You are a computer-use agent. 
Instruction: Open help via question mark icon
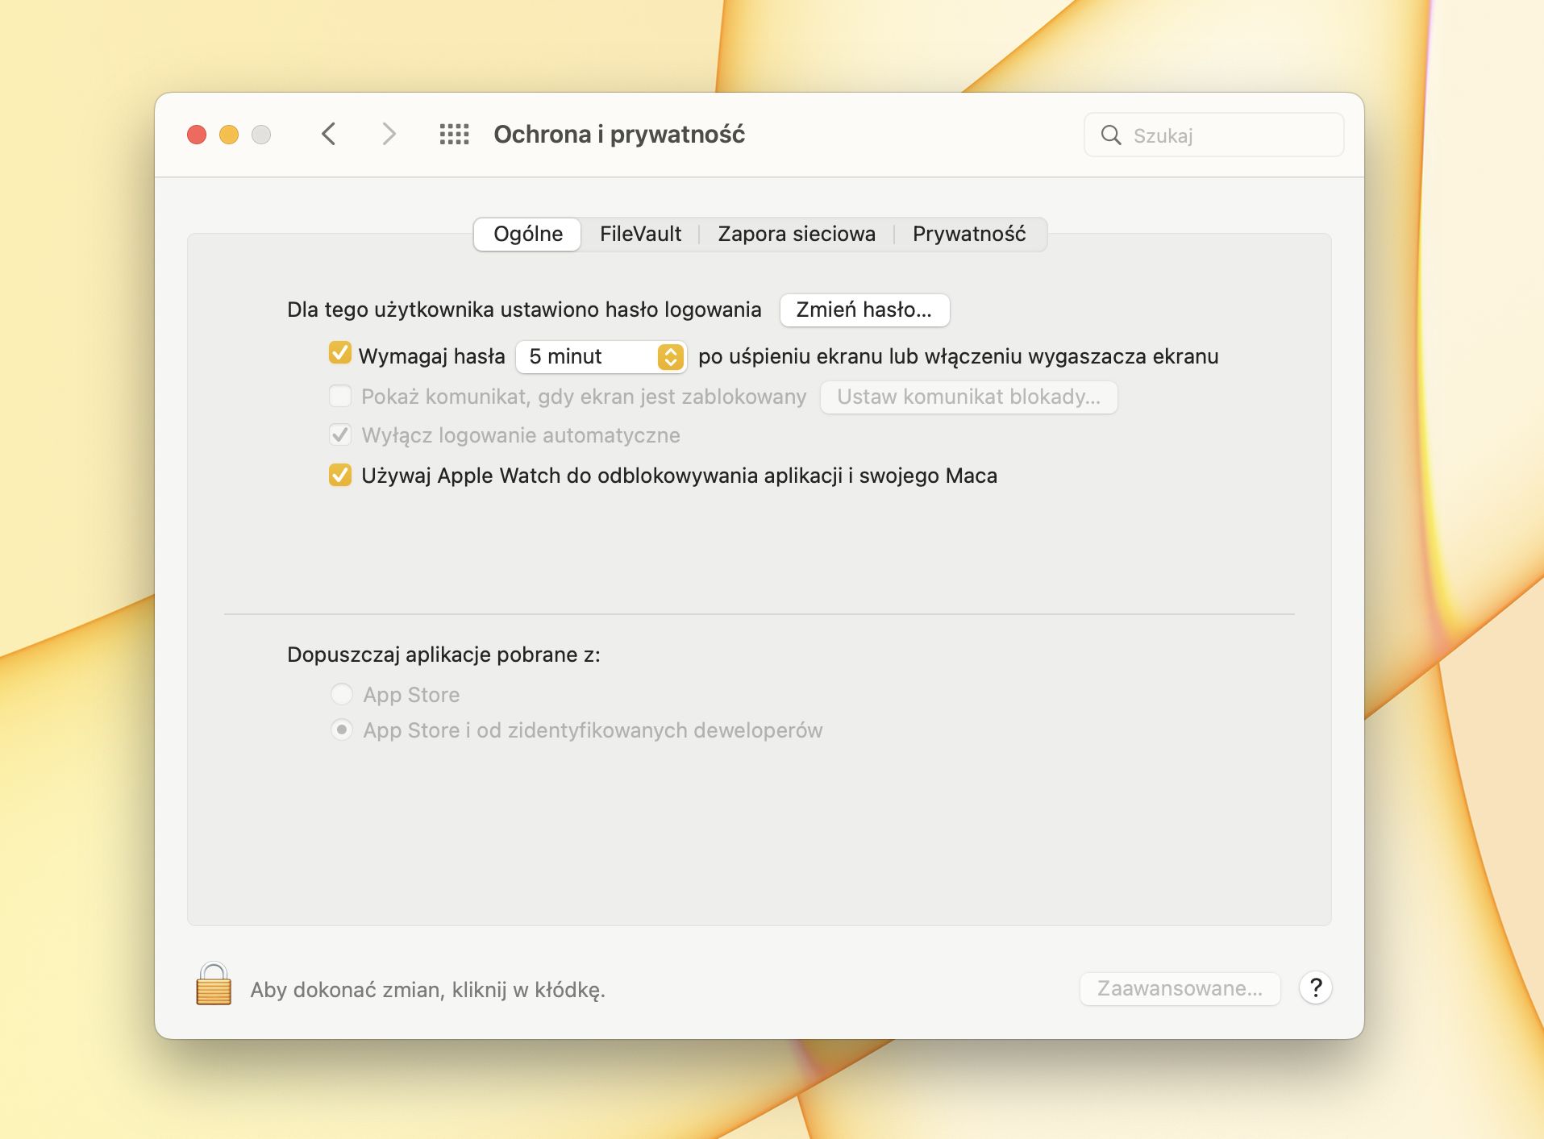click(1317, 988)
